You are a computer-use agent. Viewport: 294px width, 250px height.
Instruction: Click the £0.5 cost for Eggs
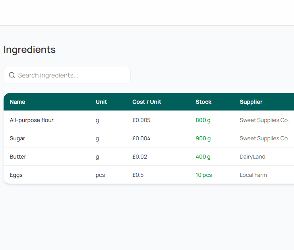point(138,175)
